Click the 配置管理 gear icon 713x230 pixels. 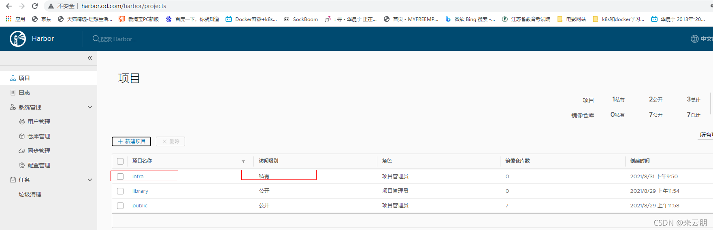point(22,165)
